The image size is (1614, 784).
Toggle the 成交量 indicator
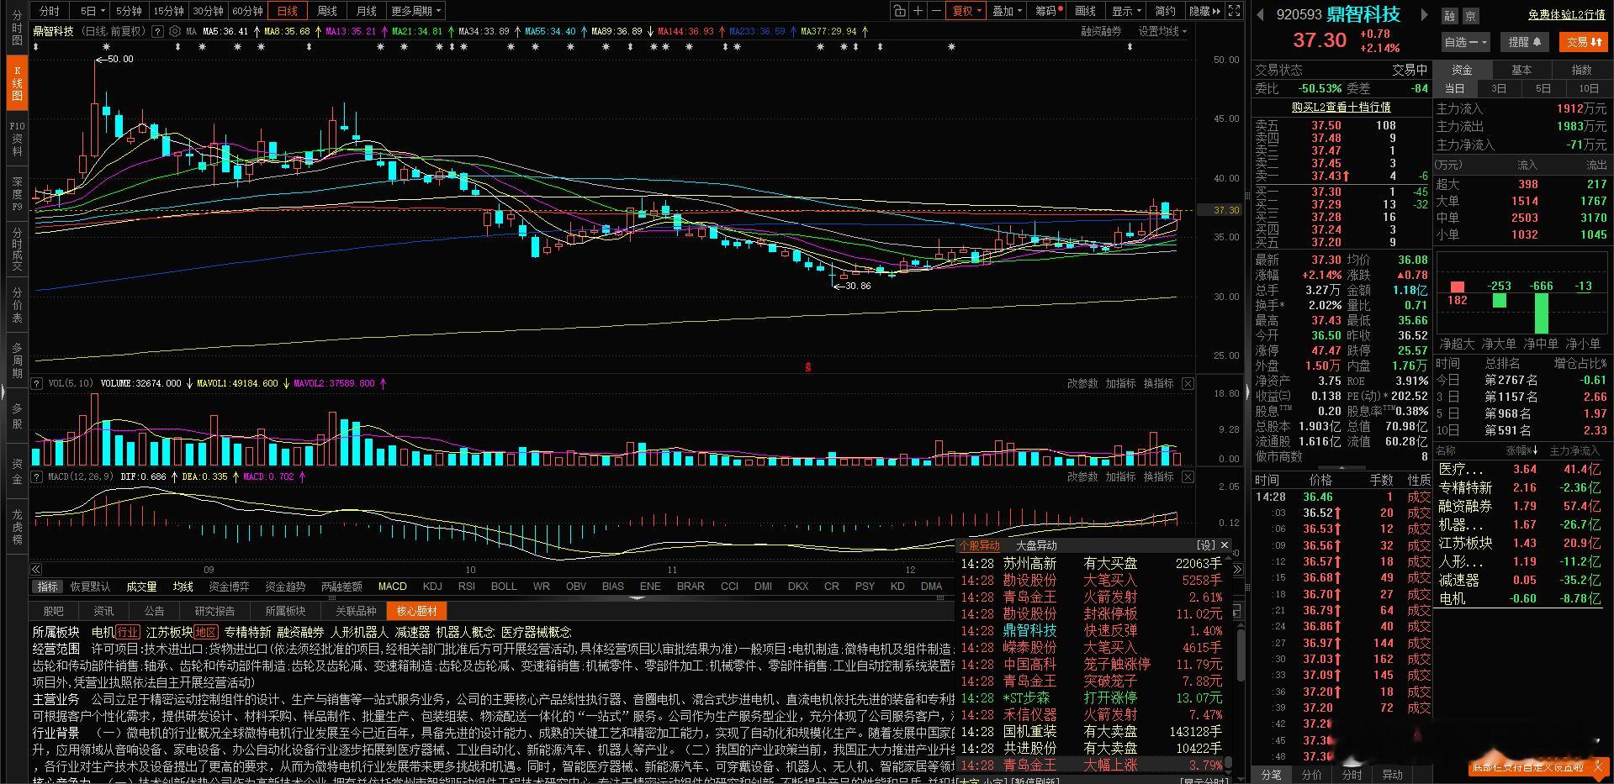pos(141,587)
